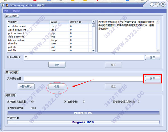
Task: Click the 恢复 button
Action: [x=57, y=87]
